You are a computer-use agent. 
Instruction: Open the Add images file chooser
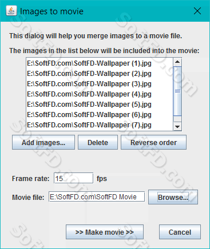point(43,142)
